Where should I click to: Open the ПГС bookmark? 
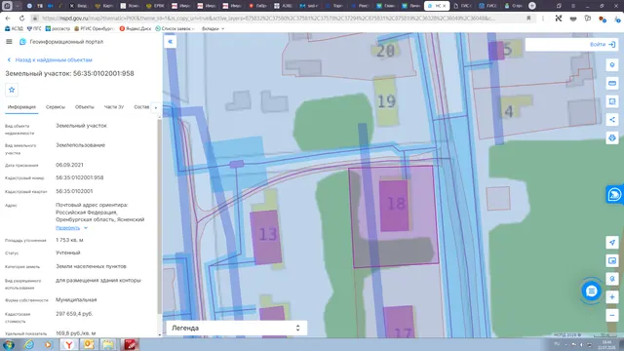point(34,28)
